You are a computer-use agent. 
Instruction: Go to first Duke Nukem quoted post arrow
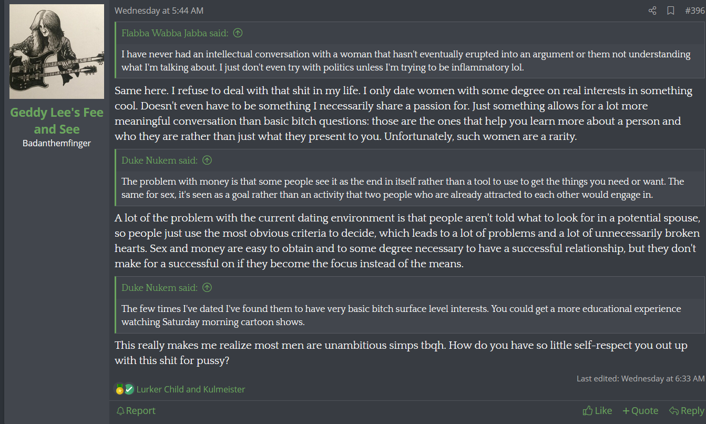[x=207, y=160]
